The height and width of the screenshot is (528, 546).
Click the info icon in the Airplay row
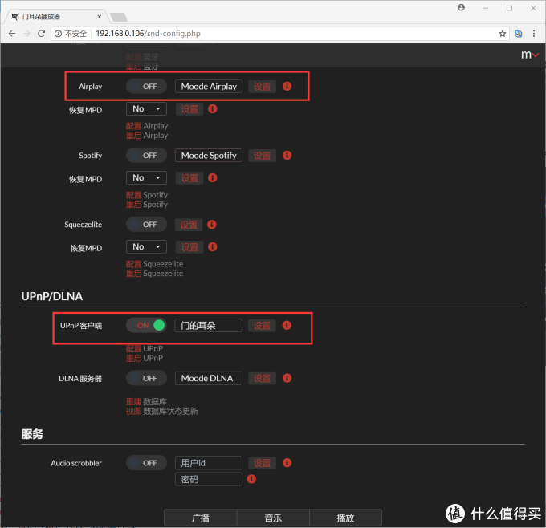pos(287,86)
